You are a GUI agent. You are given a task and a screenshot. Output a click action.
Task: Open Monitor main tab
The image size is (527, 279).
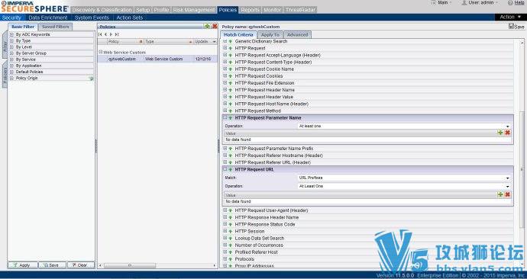tap(272, 10)
